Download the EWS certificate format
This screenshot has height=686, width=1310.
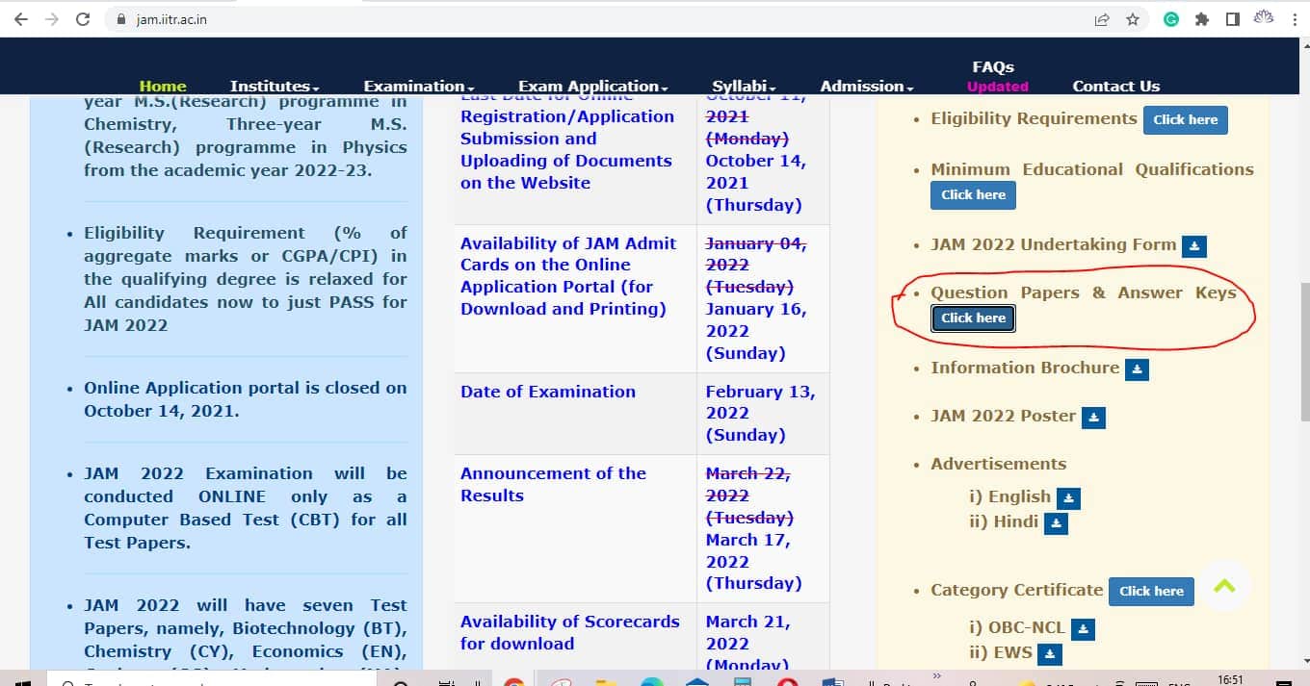(x=1050, y=654)
